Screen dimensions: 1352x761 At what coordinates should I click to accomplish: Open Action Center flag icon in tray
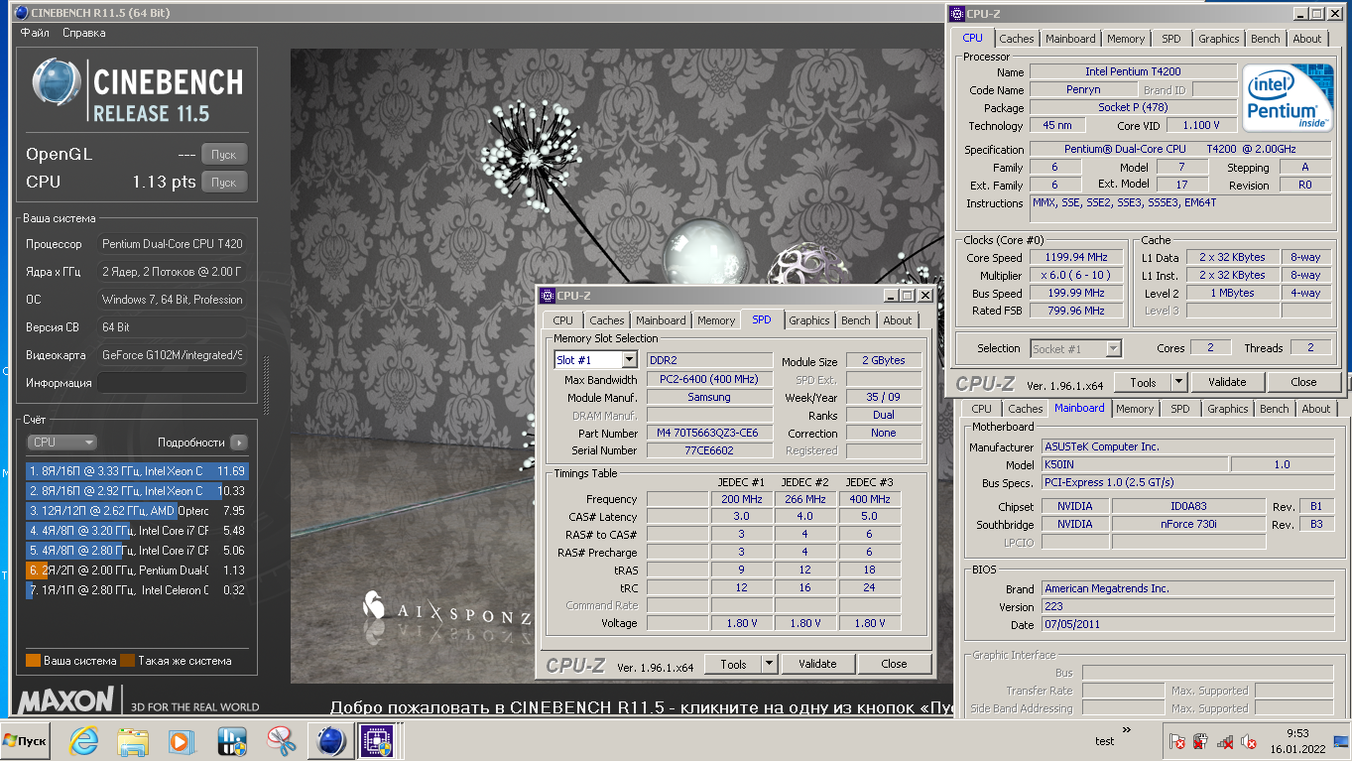coord(1177,741)
